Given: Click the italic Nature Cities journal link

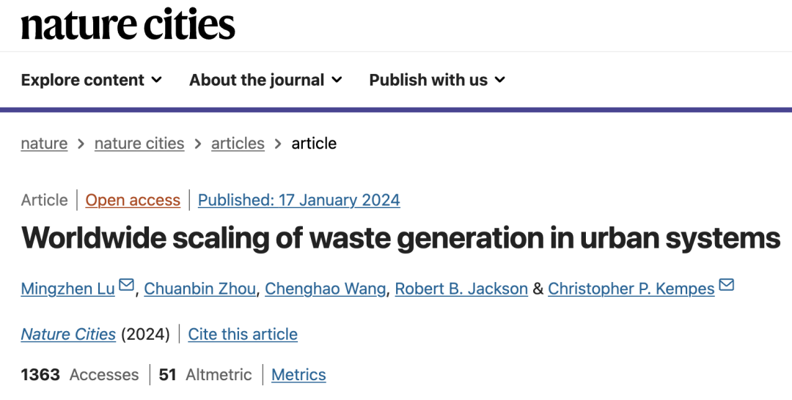Looking at the screenshot, I should pos(68,334).
